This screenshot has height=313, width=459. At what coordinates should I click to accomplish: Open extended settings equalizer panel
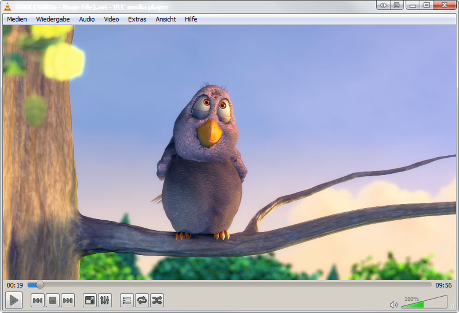(x=104, y=300)
